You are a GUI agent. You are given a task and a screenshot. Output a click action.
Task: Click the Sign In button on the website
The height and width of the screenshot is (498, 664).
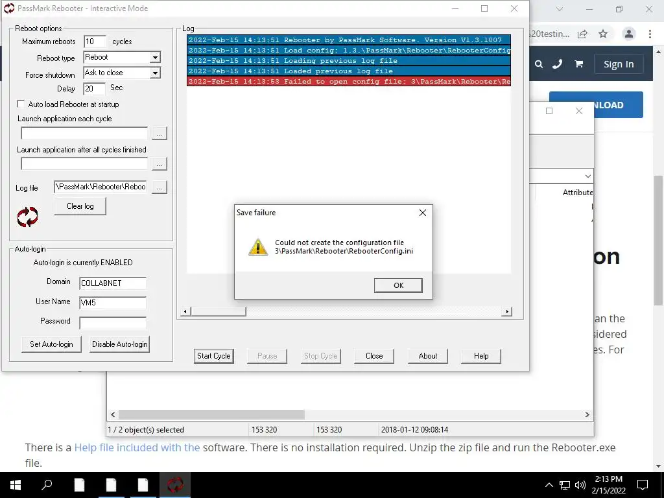(x=619, y=64)
